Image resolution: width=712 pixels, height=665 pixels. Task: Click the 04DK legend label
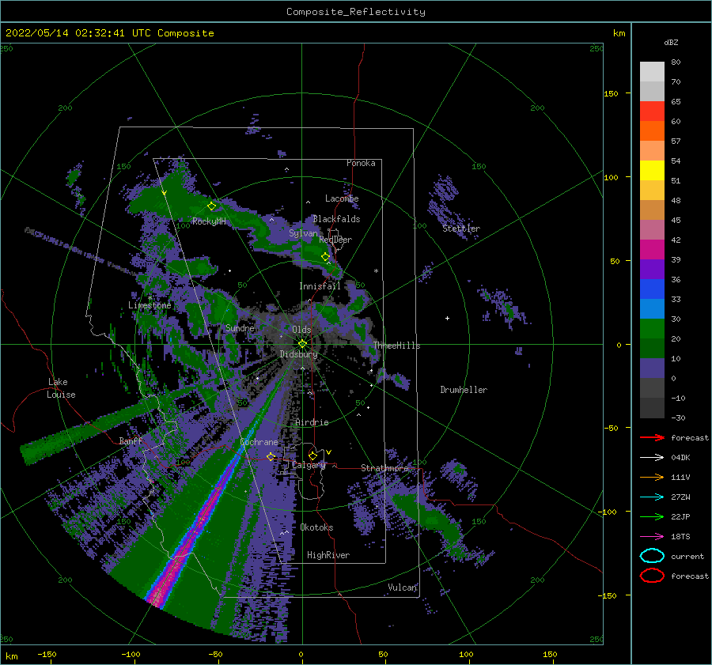(680, 458)
